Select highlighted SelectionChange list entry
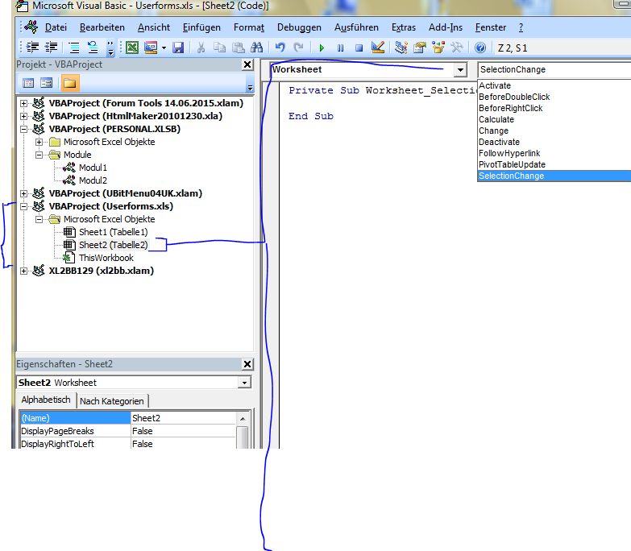Image resolution: width=631 pixels, height=551 pixels. (554, 176)
